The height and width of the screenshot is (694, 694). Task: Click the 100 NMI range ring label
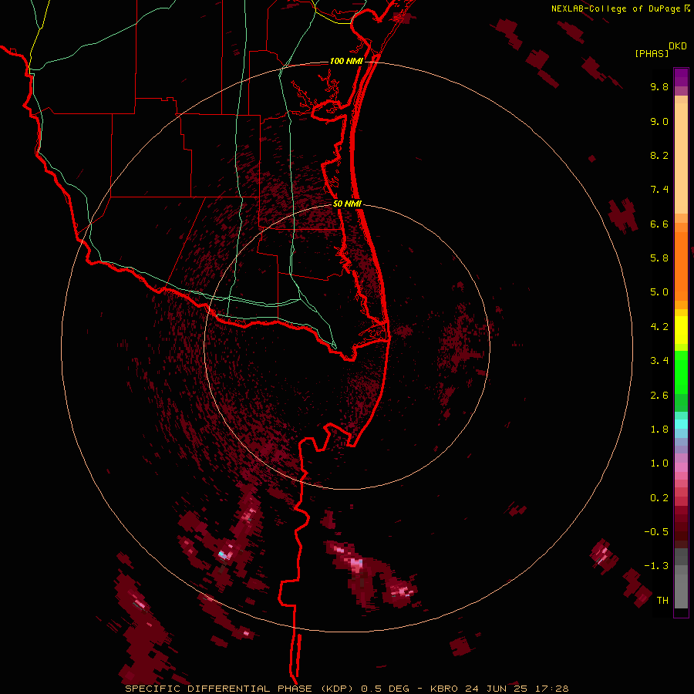346,61
